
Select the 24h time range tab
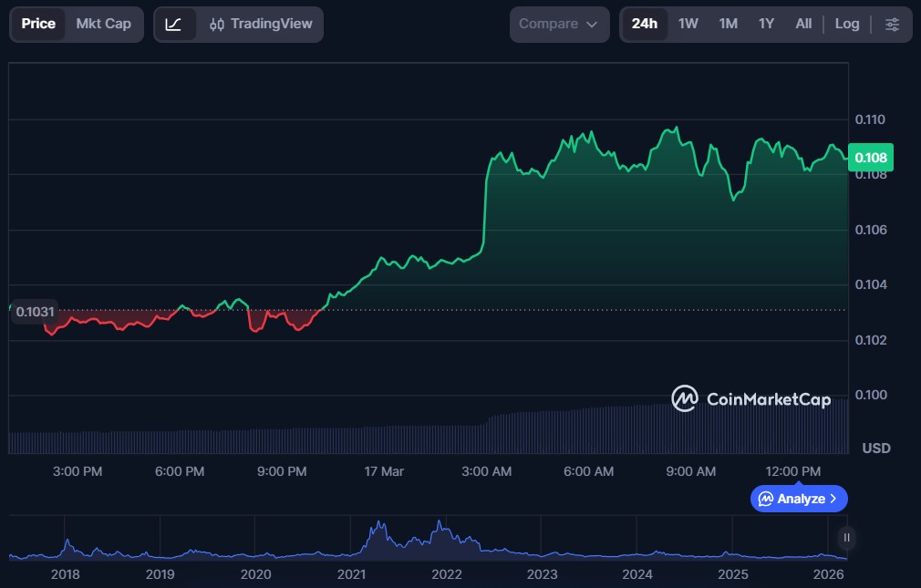click(x=644, y=25)
